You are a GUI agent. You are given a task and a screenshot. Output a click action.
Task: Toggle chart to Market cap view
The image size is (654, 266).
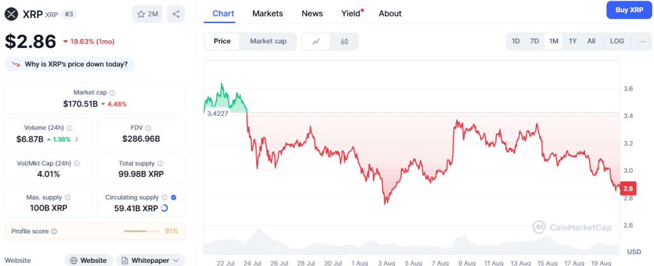tap(268, 41)
